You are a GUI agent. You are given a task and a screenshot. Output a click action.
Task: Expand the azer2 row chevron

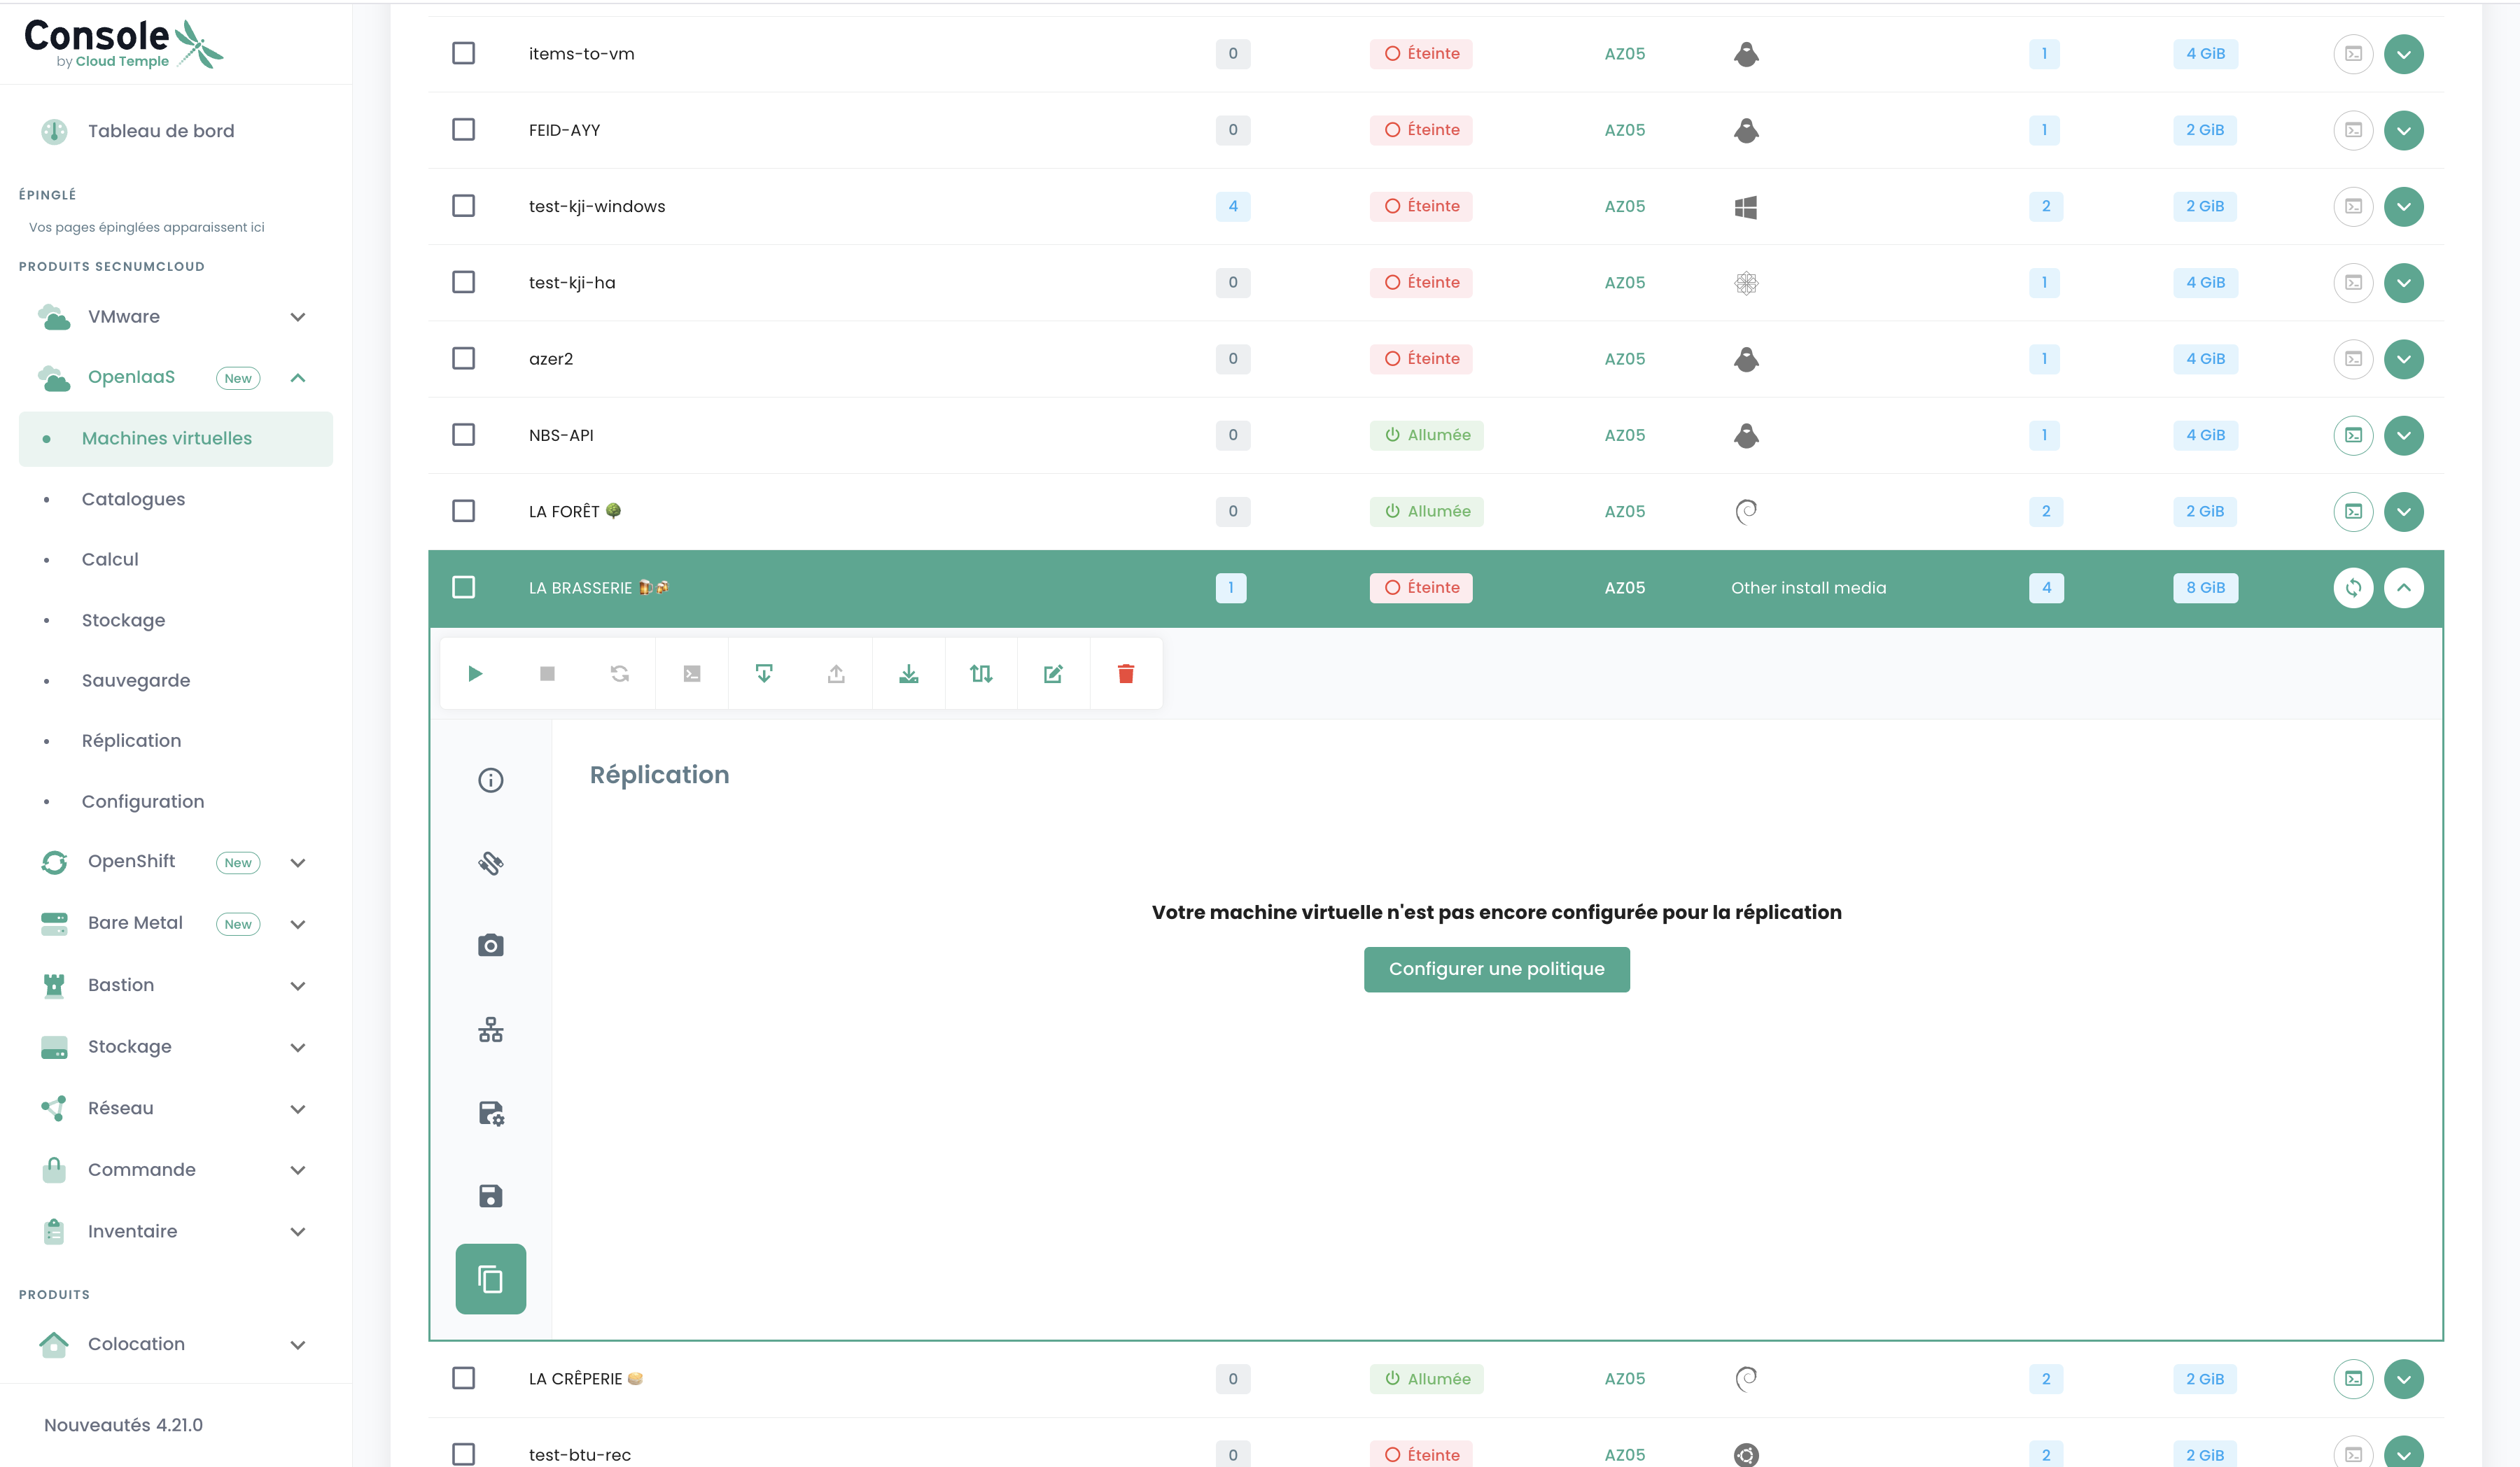point(2403,359)
